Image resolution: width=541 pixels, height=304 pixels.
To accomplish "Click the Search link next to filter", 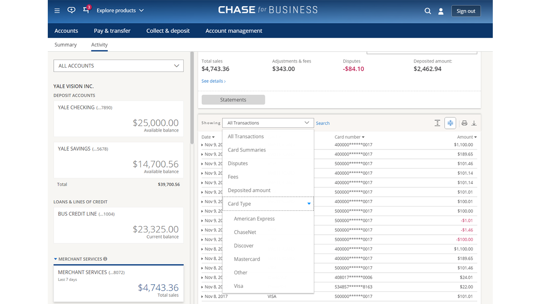I will click(323, 123).
